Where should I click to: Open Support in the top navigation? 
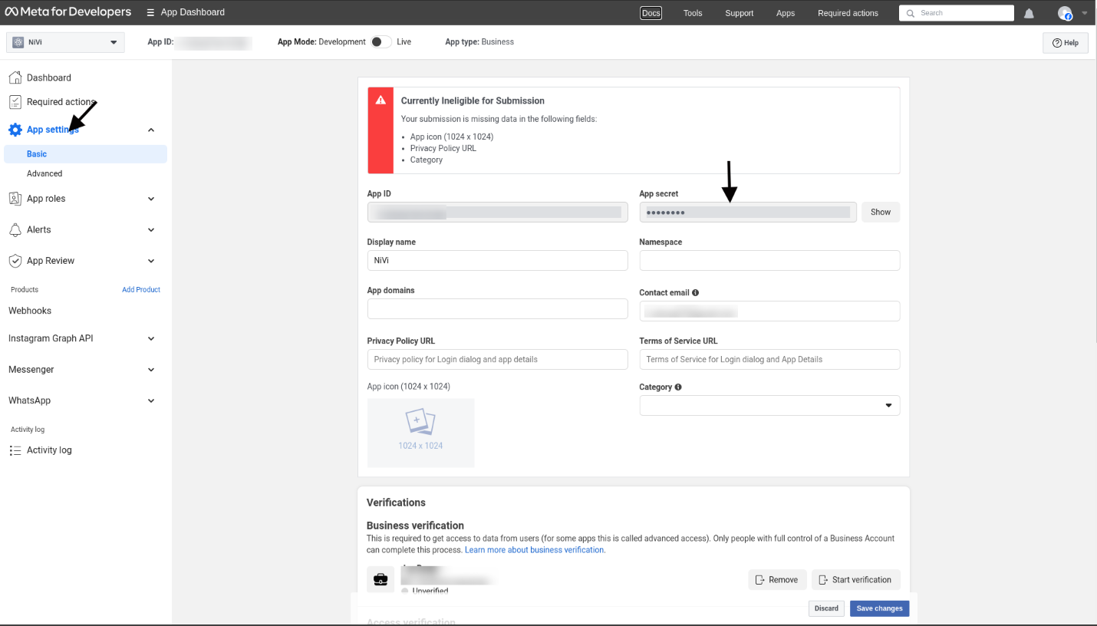(x=739, y=13)
